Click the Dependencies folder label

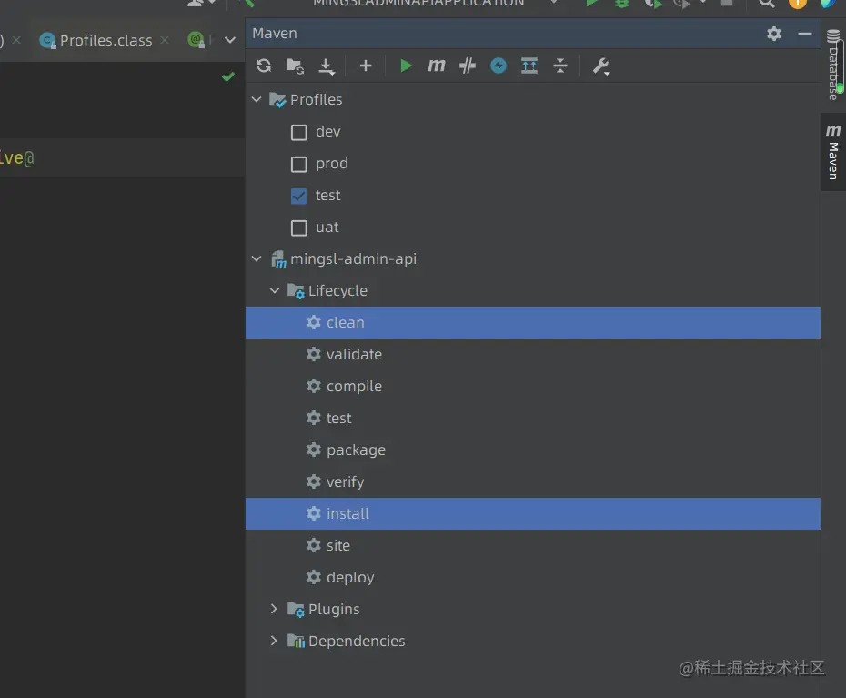(357, 642)
